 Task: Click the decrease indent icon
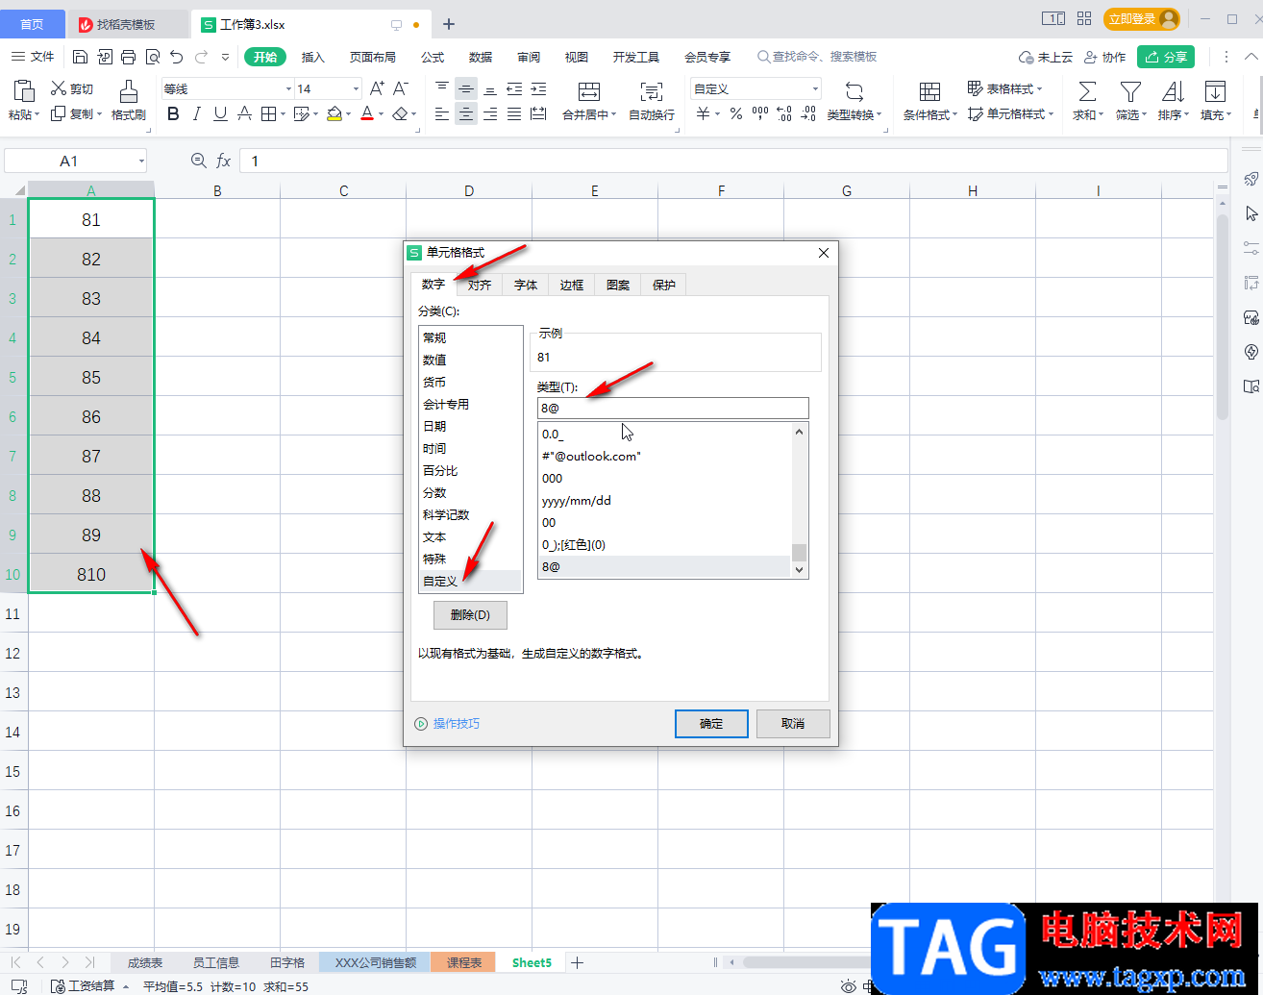[514, 88]
